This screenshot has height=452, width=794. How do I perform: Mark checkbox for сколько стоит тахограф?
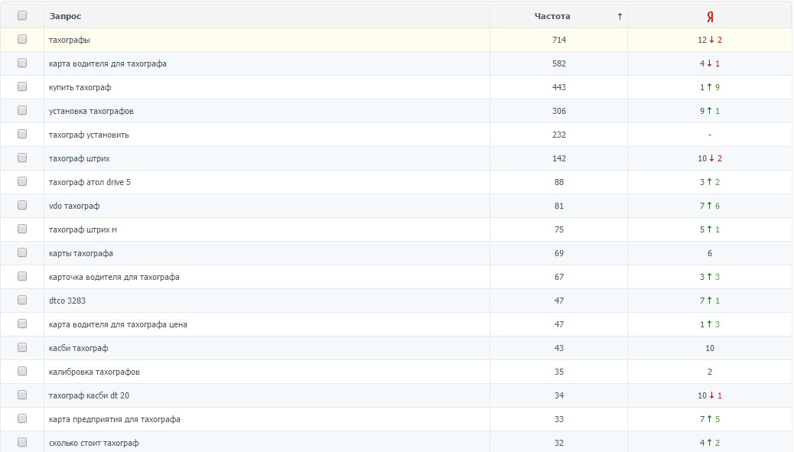point(22,442)
